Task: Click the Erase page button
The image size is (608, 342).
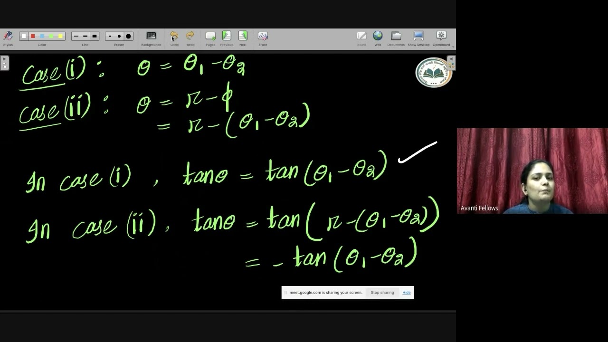Action: [263, 38]
